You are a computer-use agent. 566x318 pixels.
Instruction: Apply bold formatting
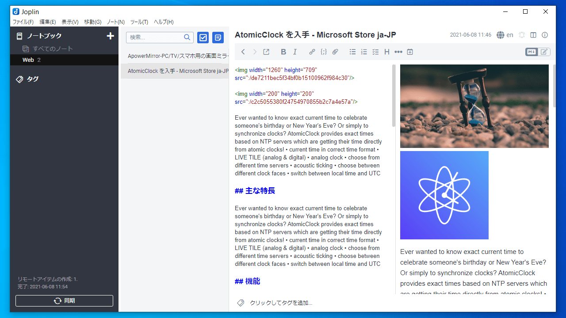(283, 52)
